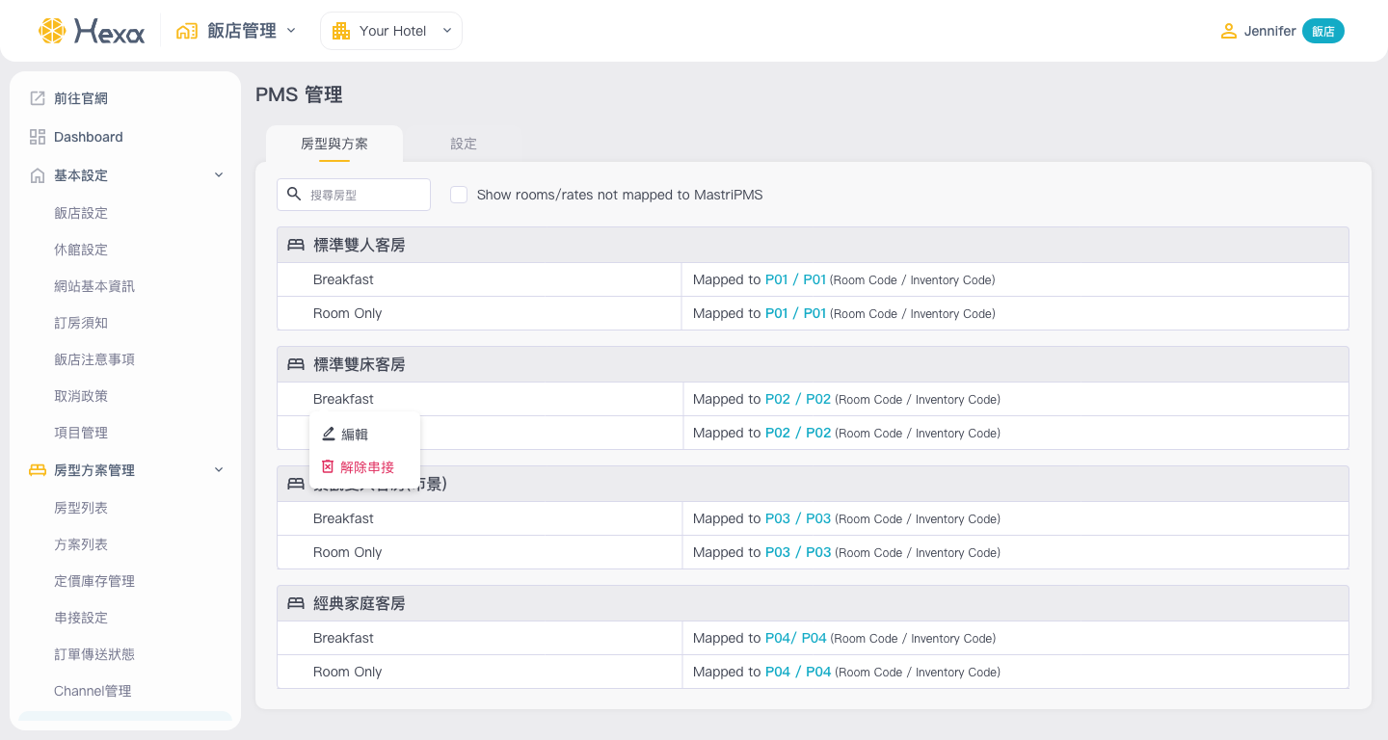This screenshot has height=740, width=1388.
Task: Focus the 搜尋房型 search field
Action: pyautogui.click(x=364, y=195)
